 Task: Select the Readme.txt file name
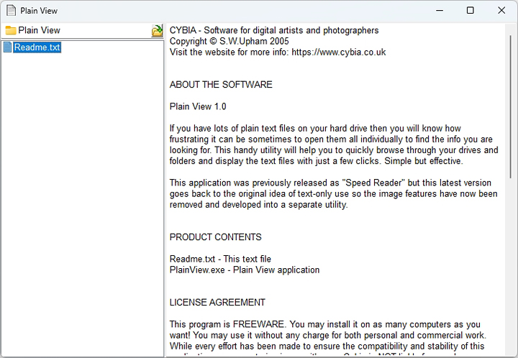pos(37,47)
